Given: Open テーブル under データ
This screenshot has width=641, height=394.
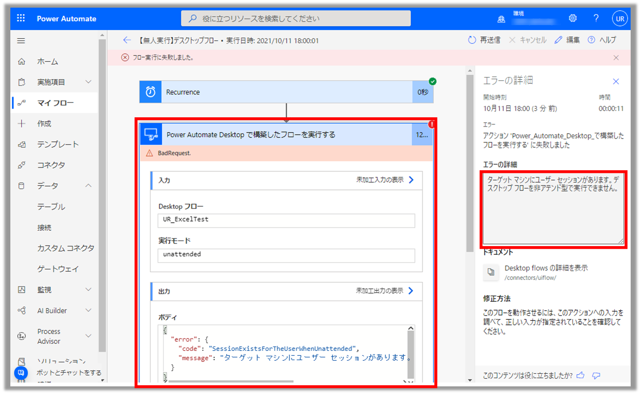Looking at the screenshot, I should [51, 207].
